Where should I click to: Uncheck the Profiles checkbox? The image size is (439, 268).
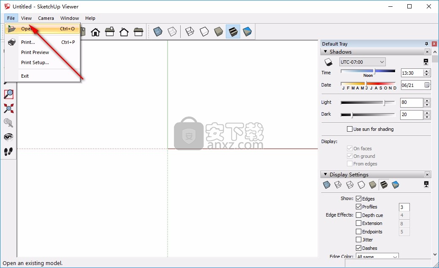click(x=358, y=207)
